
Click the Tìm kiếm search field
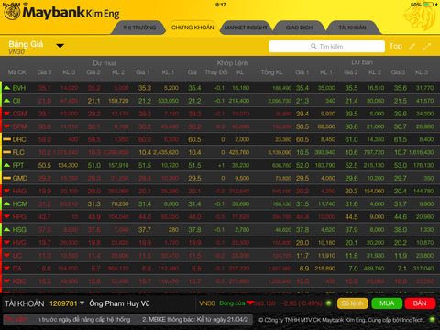tap(326, 47)
